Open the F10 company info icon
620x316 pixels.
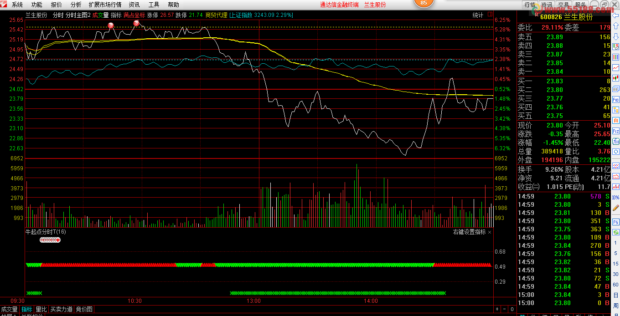[615, 99]
